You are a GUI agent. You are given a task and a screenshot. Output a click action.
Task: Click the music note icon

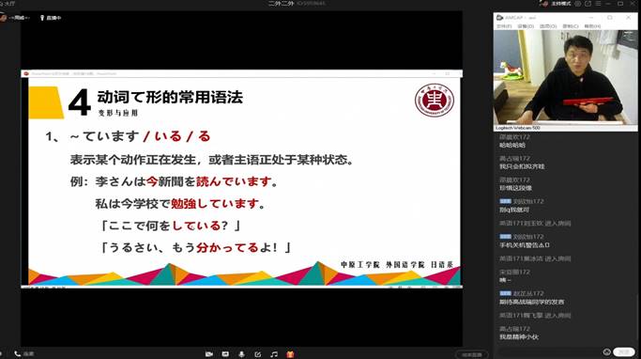coord(274,354)
